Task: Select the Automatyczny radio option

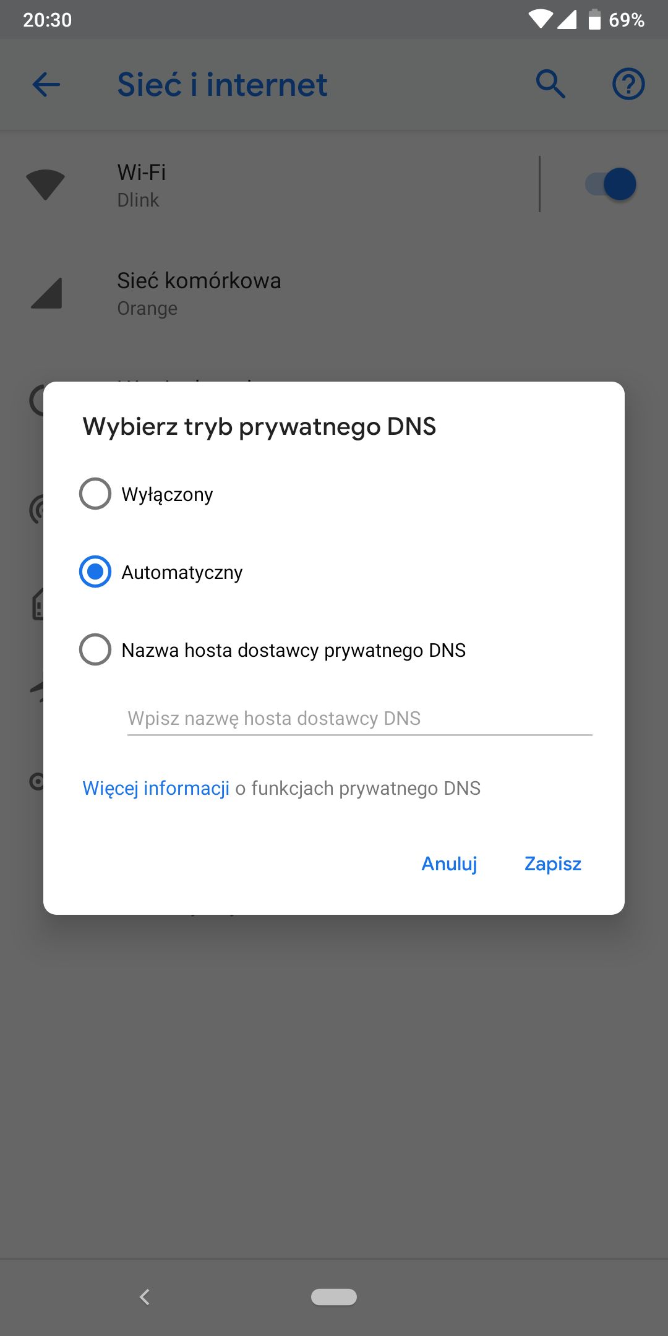Action: pos(95,572)
